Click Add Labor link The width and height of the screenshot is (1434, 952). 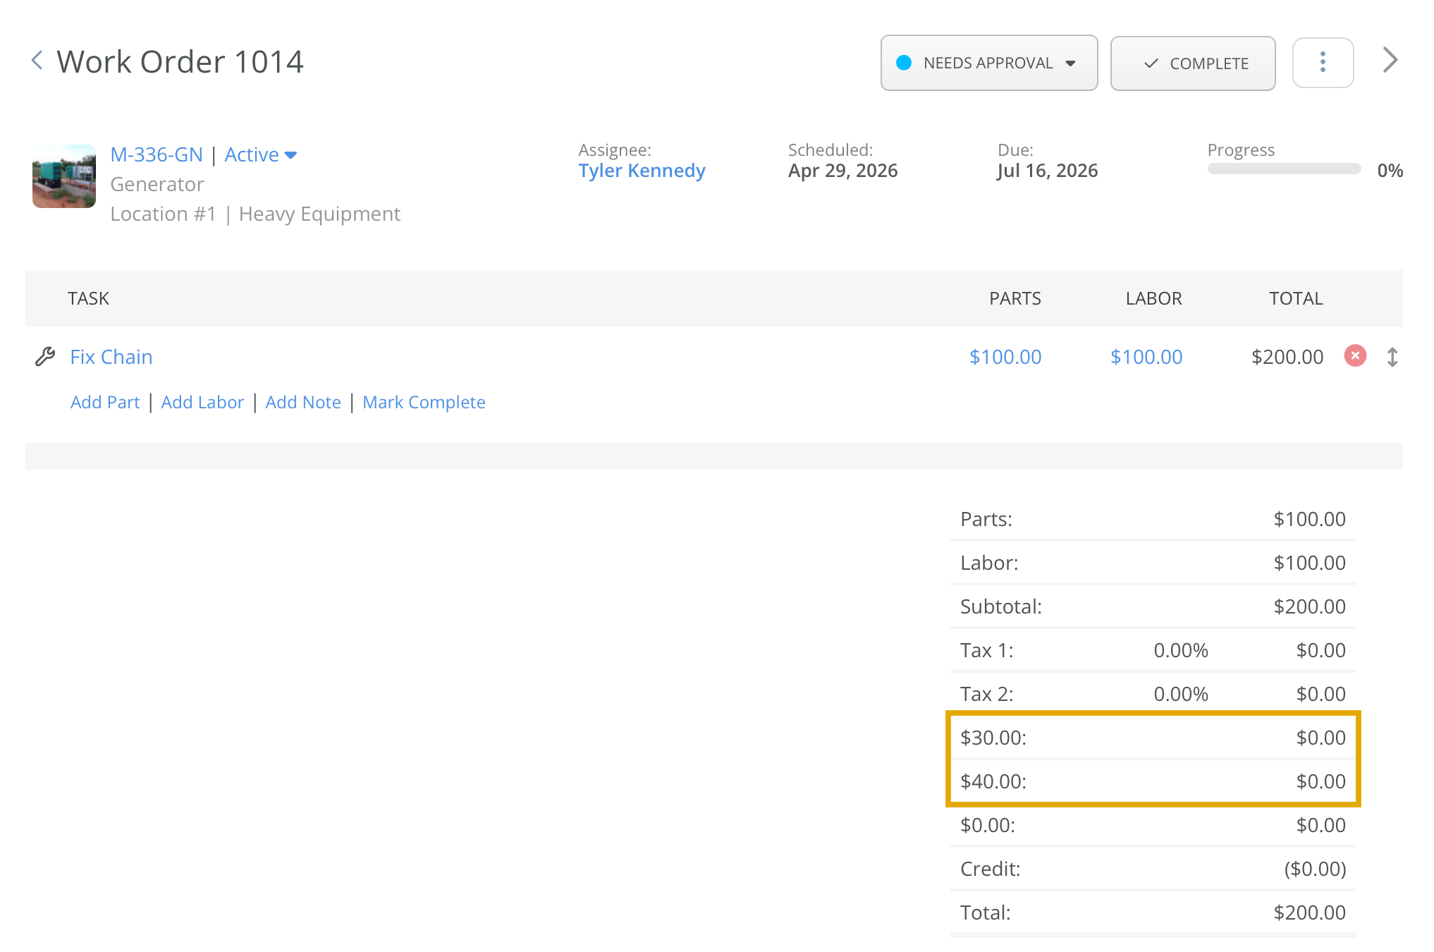tap(202, 402)
